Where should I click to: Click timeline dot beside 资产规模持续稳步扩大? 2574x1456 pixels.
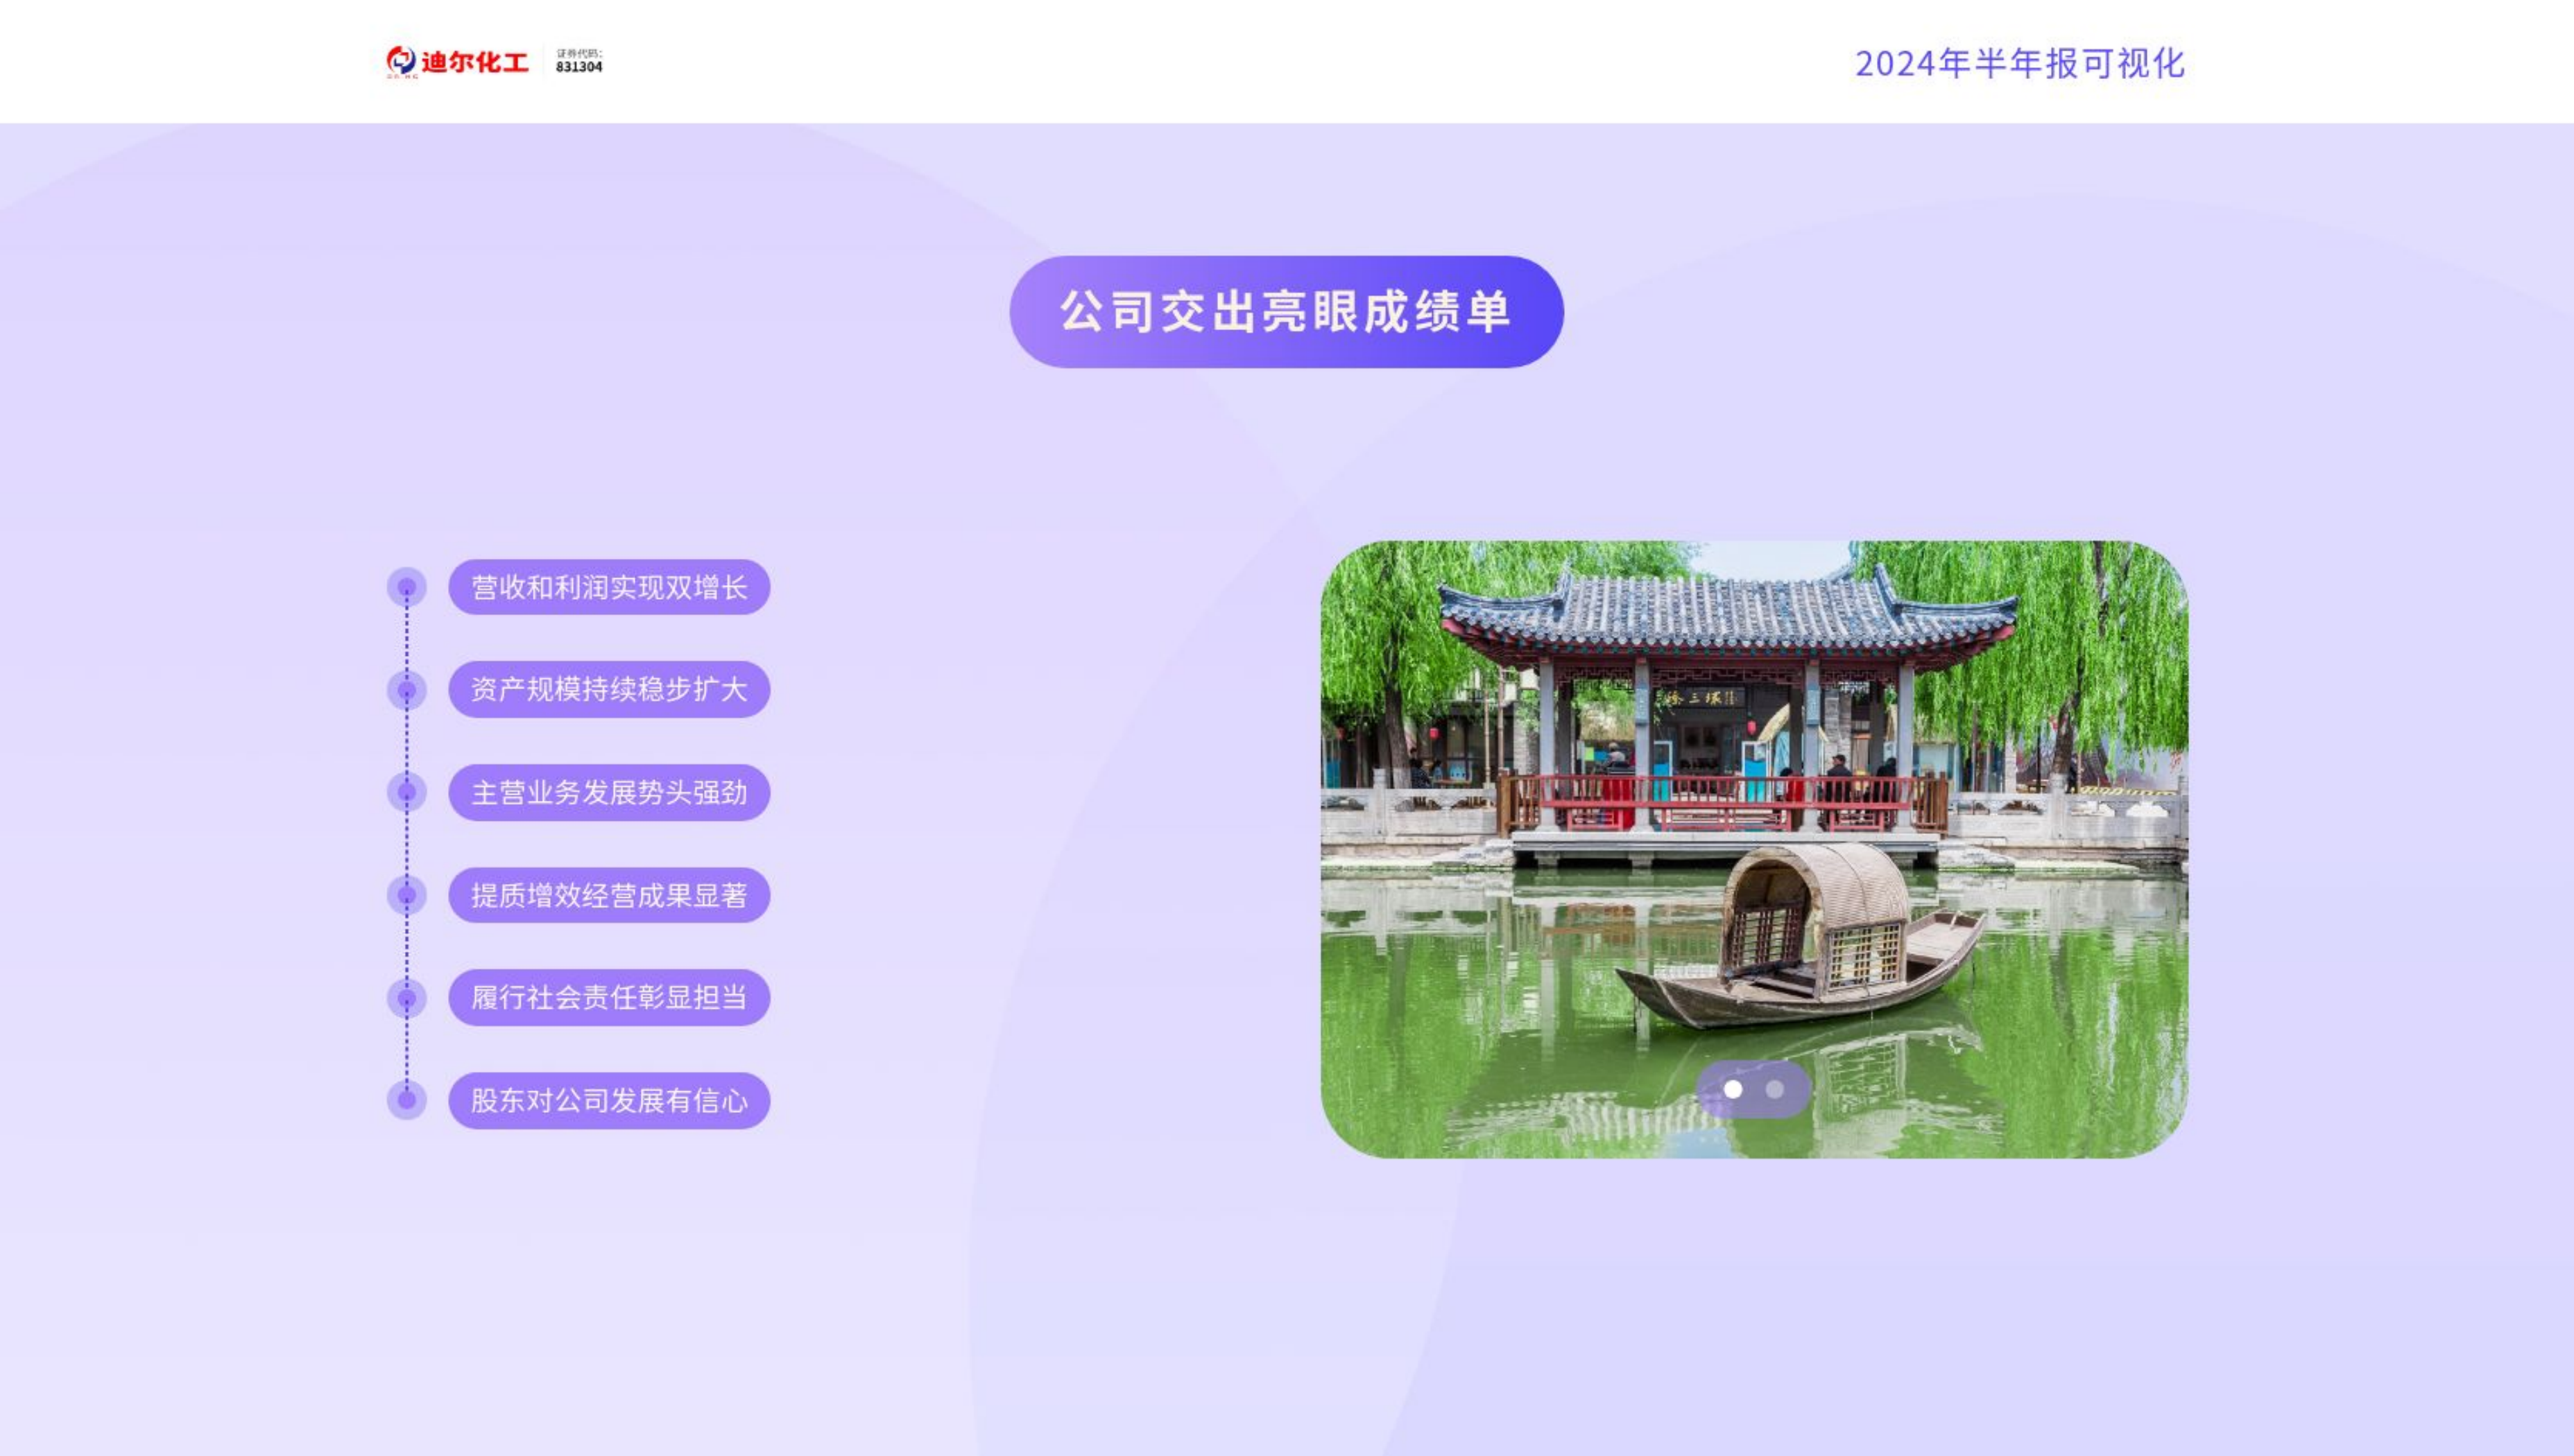point(407,690)
